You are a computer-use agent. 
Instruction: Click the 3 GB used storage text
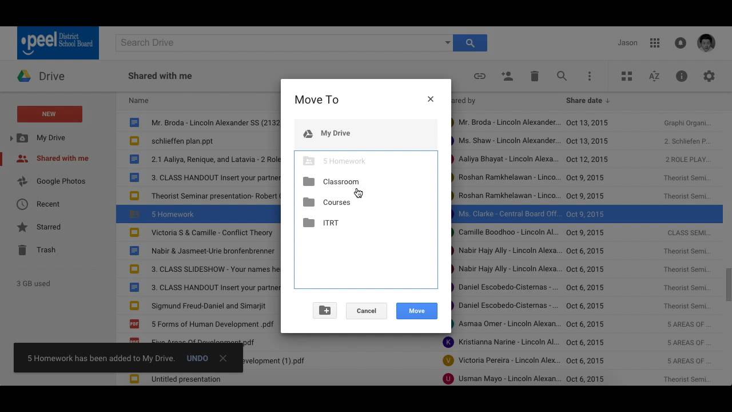pos(33,284)
